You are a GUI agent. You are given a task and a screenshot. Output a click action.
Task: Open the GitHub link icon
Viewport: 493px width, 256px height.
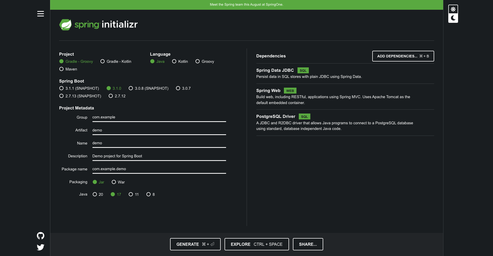pyautogui.click(x=41, y=236)
